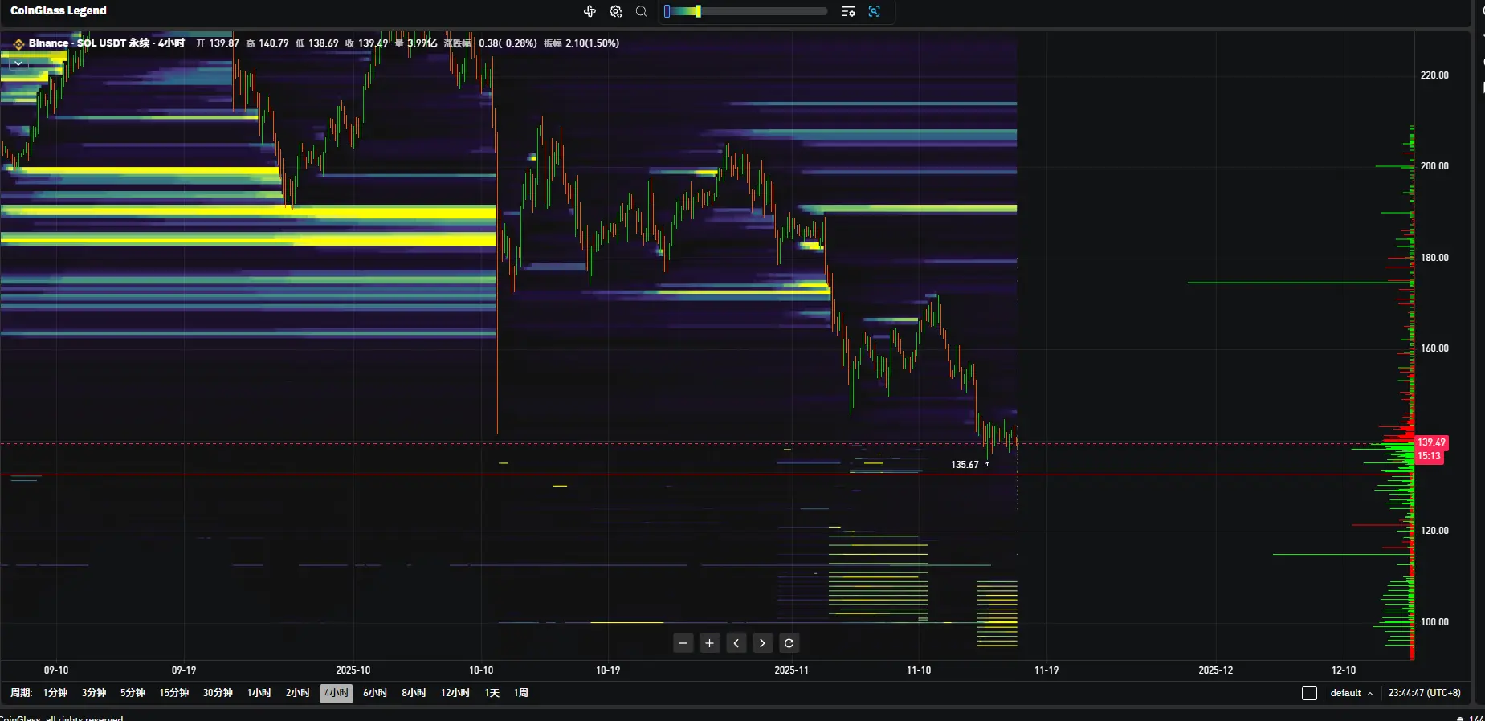Zoom out chart with minus button
Screen dimensions: 1485x721
click(683, 643)
